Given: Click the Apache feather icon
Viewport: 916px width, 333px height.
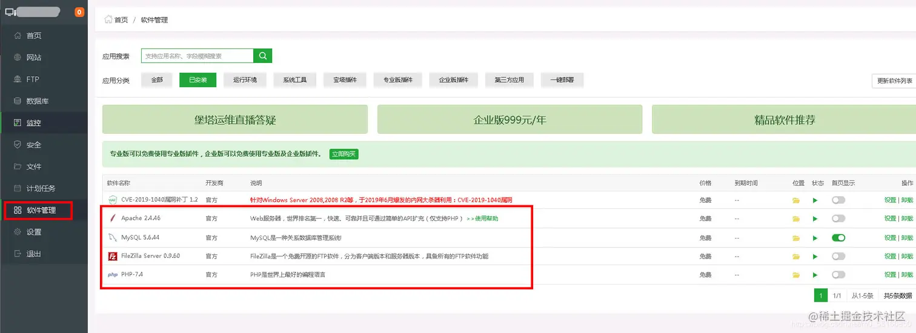Looking at the screenshot, I should pyautogui.click(x=112, y=219).
